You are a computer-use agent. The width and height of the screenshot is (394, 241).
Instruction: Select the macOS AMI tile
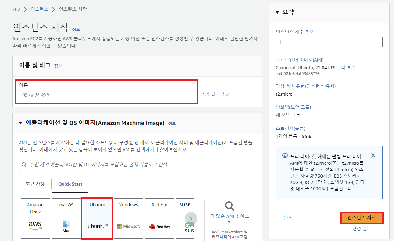(66, 219)
